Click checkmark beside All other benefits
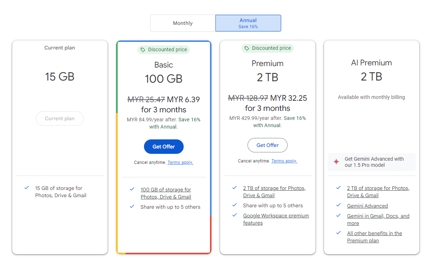The image size is (433, 260). [338, 233]
